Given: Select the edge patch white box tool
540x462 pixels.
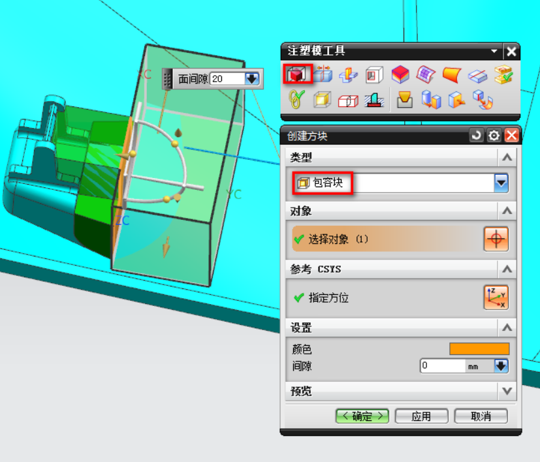Looking at the screenshot, I should (x=374, y=74).
